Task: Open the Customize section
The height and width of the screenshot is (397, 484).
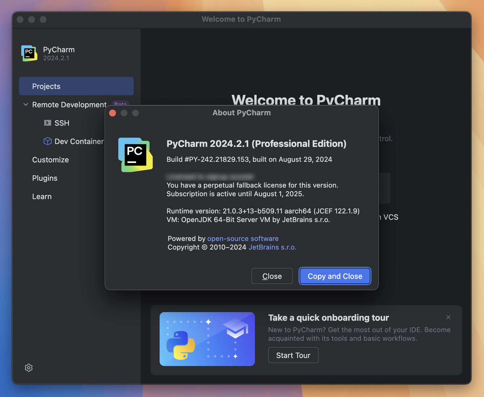Action: (51, 160)
